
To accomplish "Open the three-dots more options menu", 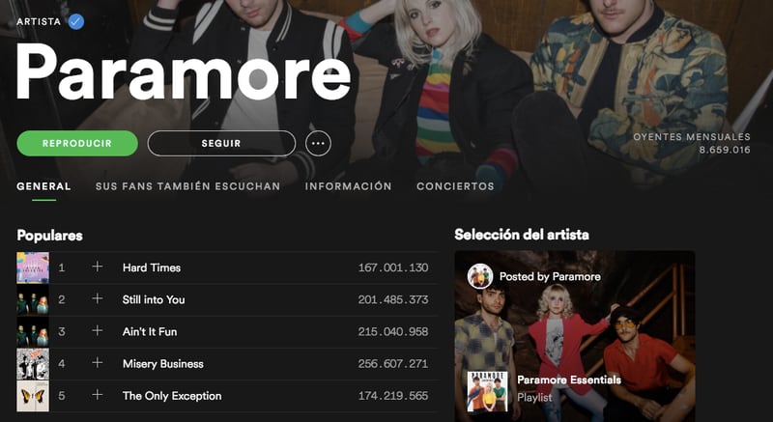I will [x=318, y=143].
